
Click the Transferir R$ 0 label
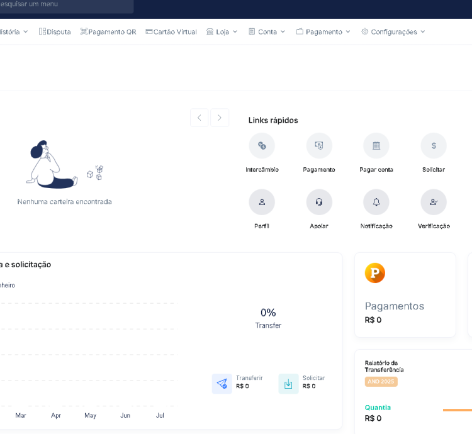pyautogui.click(x=249, y=382)
